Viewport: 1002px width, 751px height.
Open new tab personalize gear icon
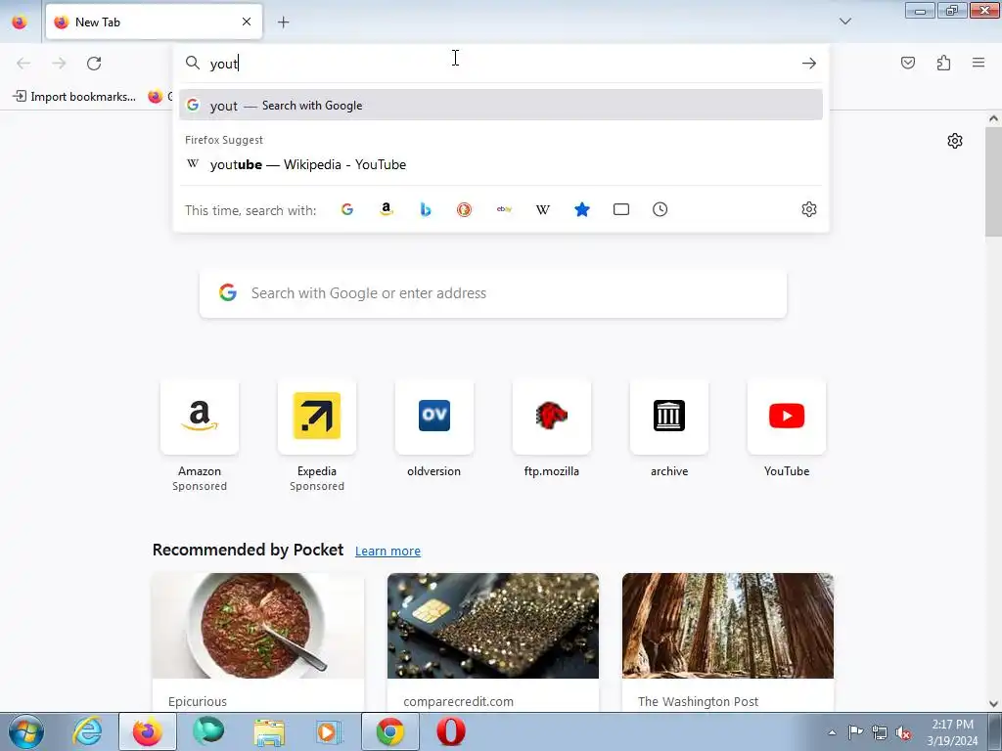click(x=955, y=141)
